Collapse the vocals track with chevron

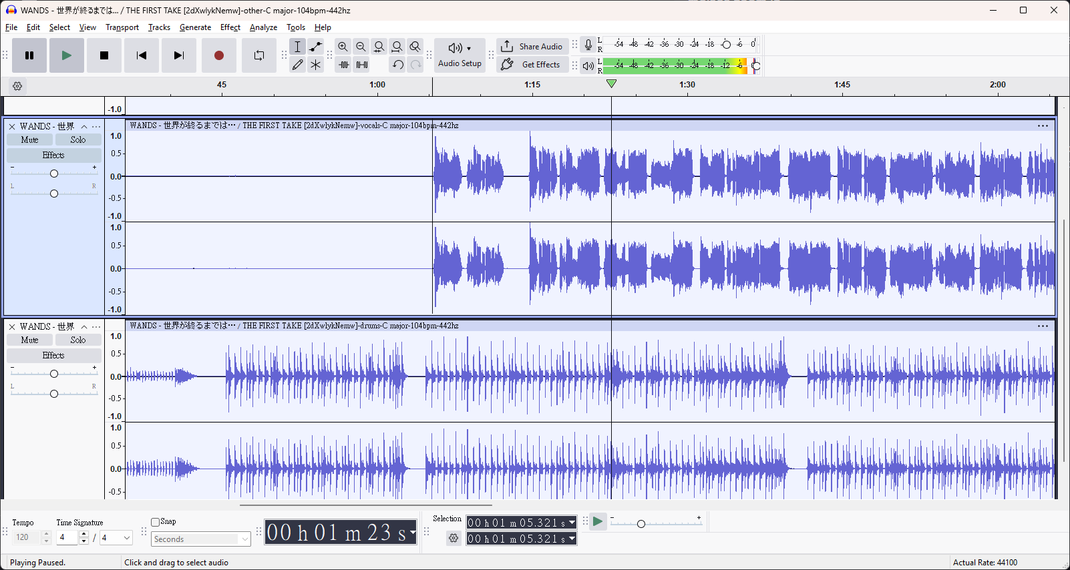pyautogui.click(x=84, y=127)
